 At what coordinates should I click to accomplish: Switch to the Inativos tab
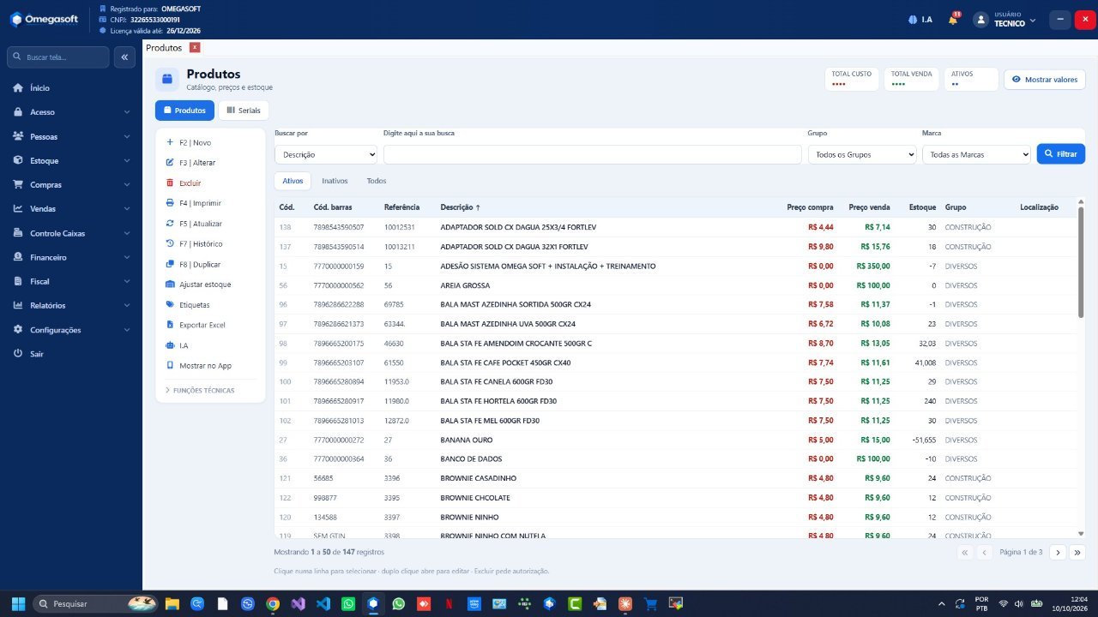coord(335,181)
